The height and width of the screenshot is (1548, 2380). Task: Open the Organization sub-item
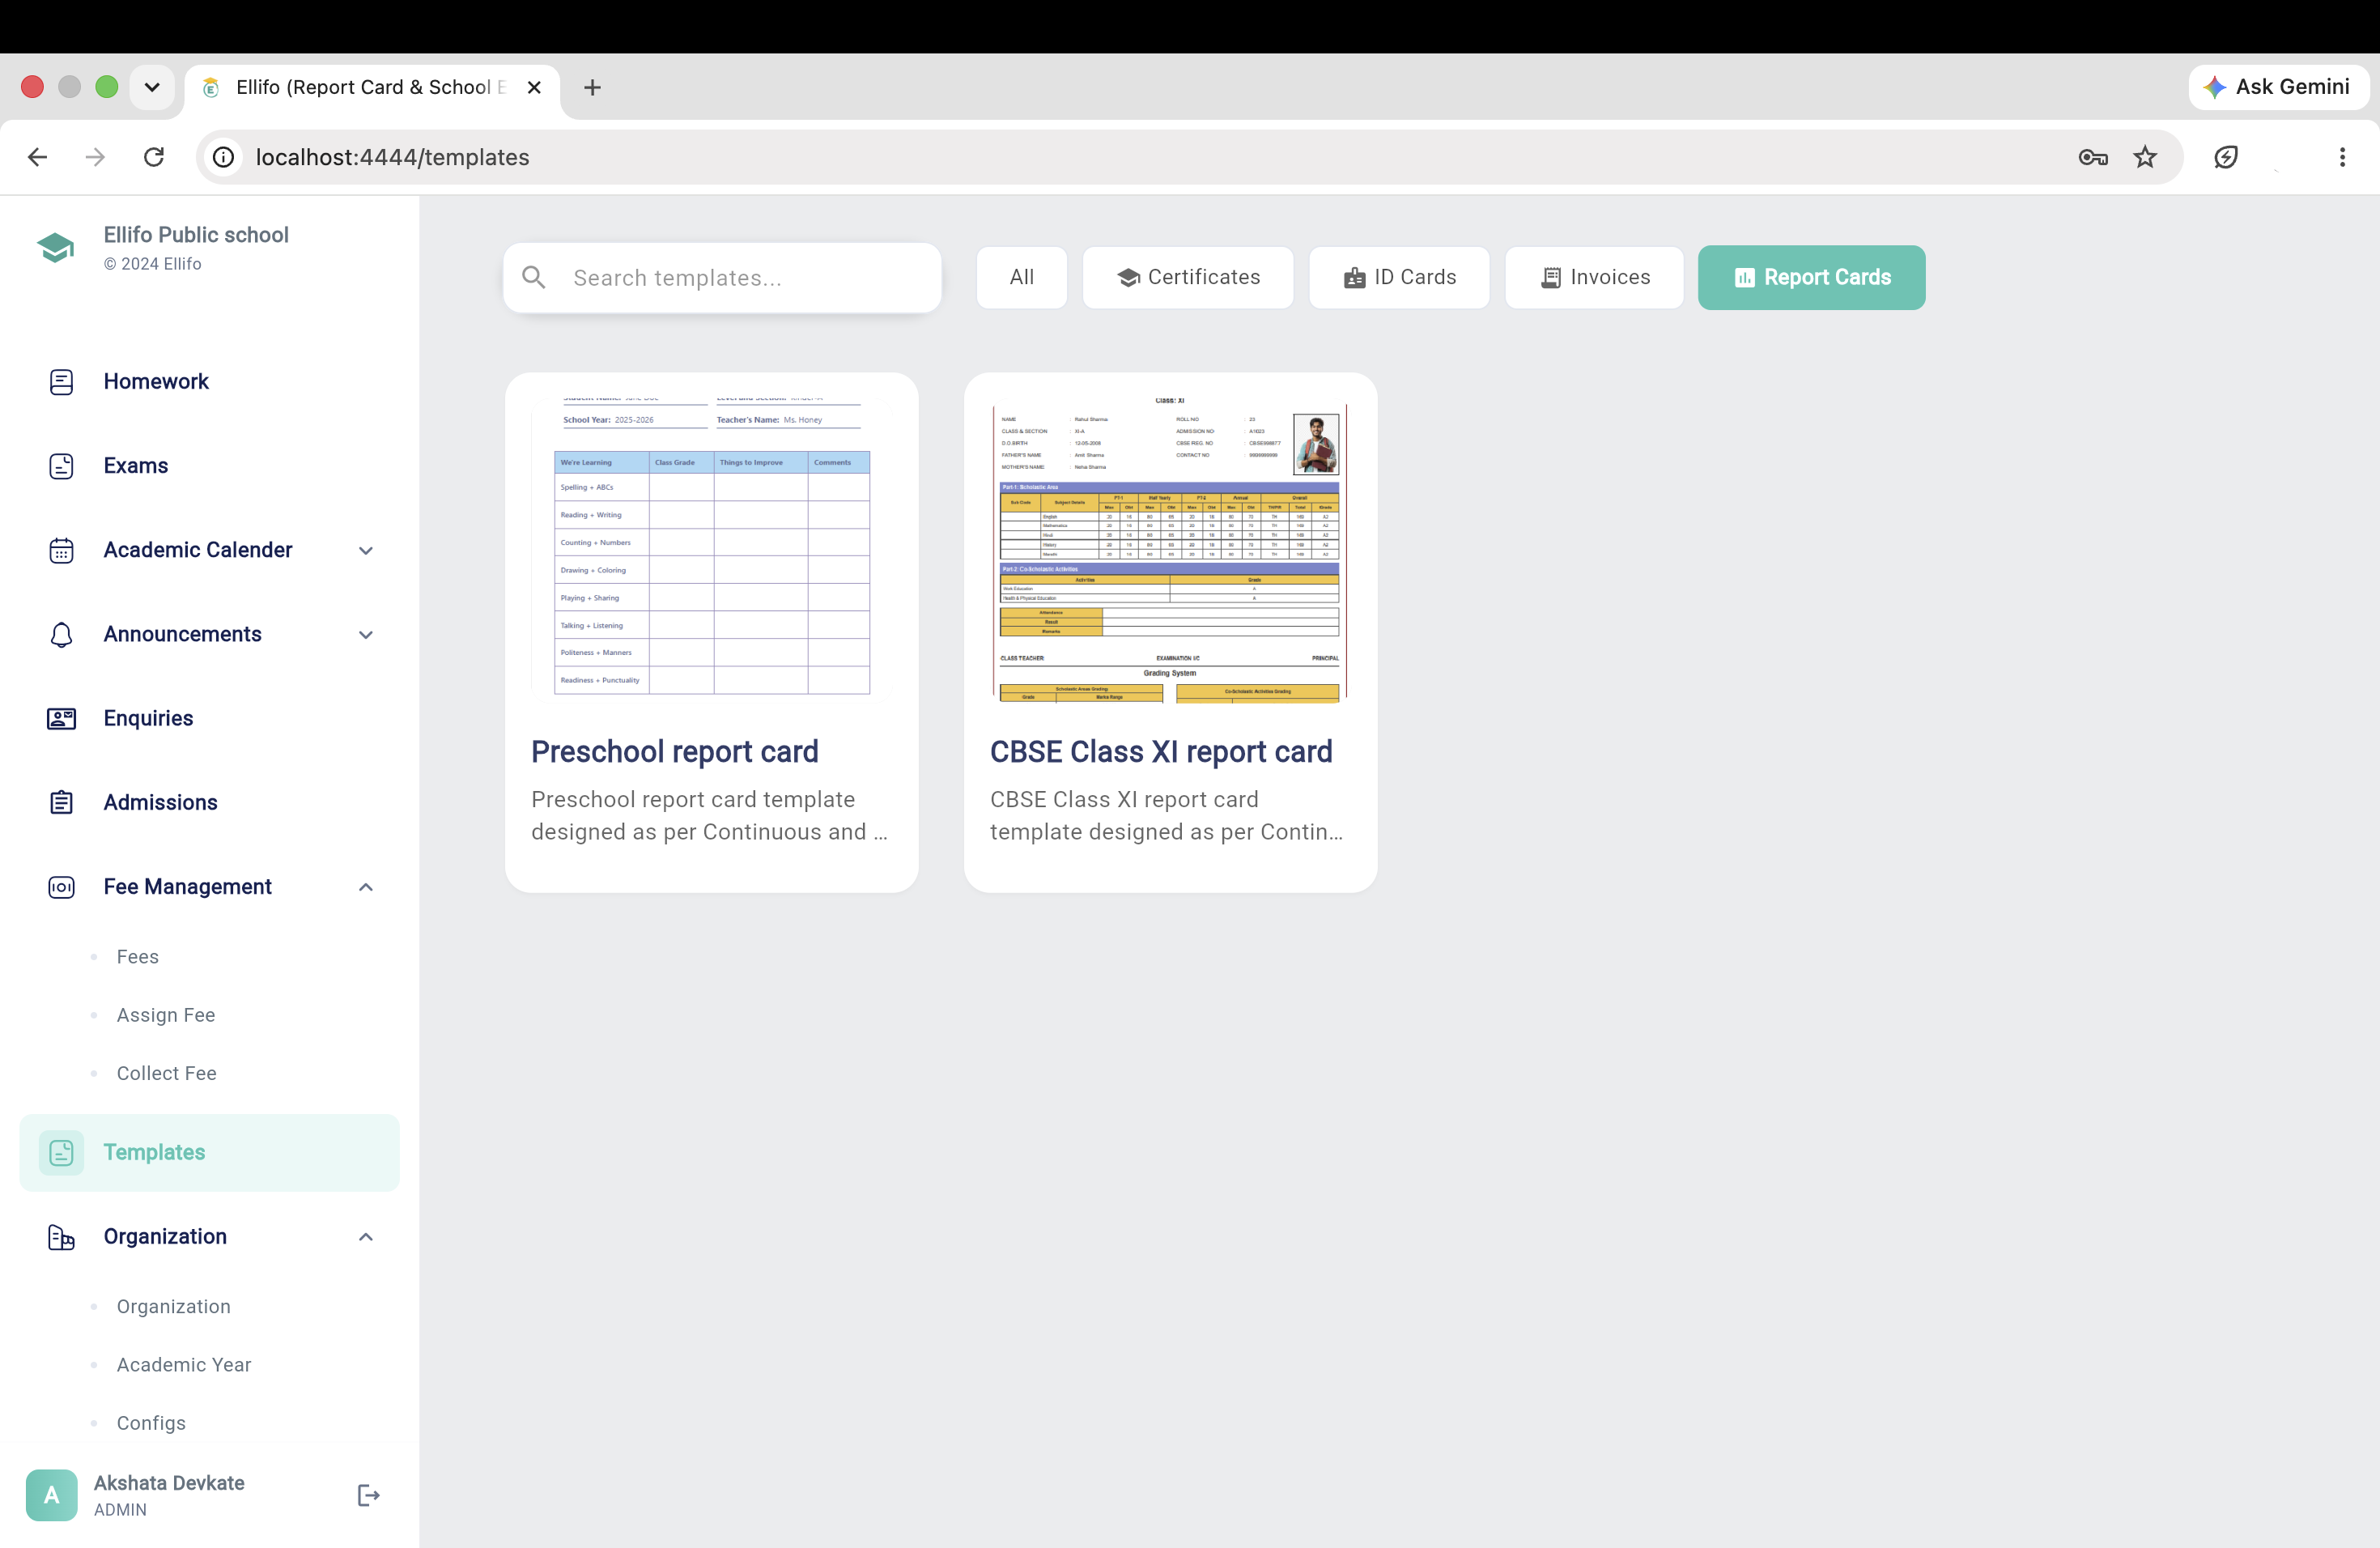[173, 1306]
